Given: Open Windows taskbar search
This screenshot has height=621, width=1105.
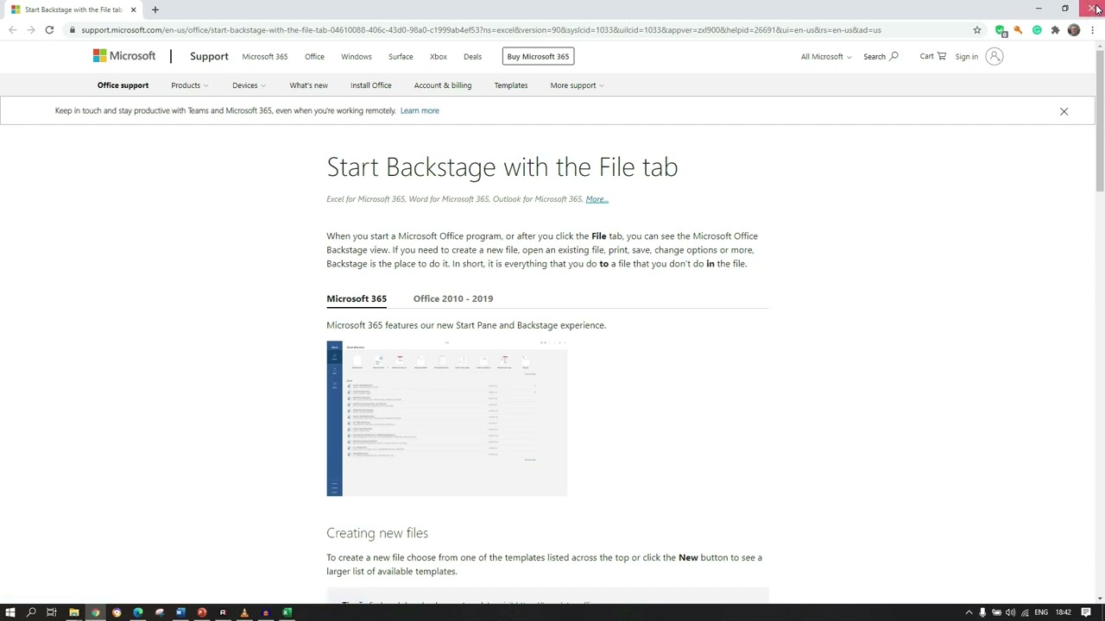Looking at the screenshot, I should [31, 612].
